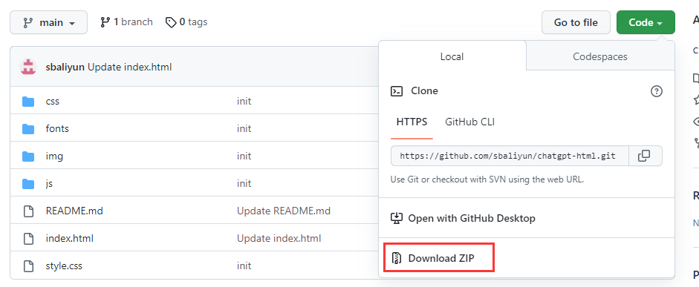
Task: Open the img folder
Action: [x=54, y=156]
